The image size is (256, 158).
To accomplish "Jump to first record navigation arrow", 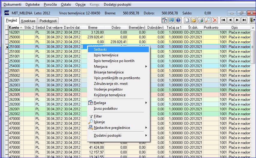I will [223, 20].
